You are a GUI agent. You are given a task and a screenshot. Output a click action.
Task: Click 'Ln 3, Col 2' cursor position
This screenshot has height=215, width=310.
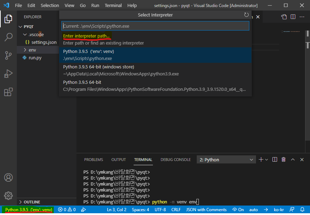click(x=116, y=210)
